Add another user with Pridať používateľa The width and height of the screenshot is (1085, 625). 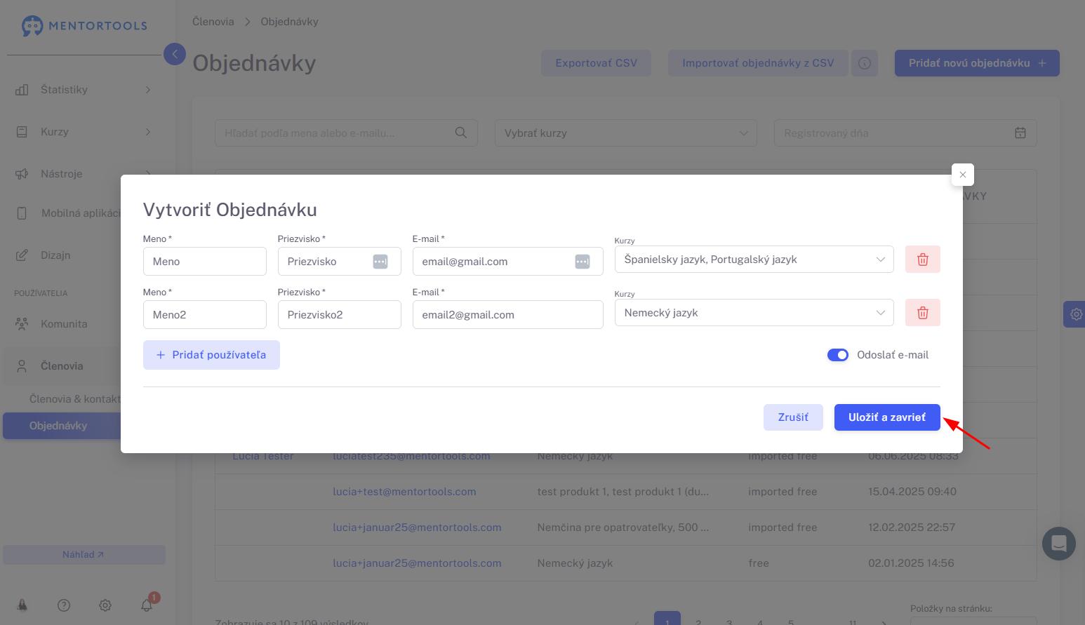click(211, 355)
